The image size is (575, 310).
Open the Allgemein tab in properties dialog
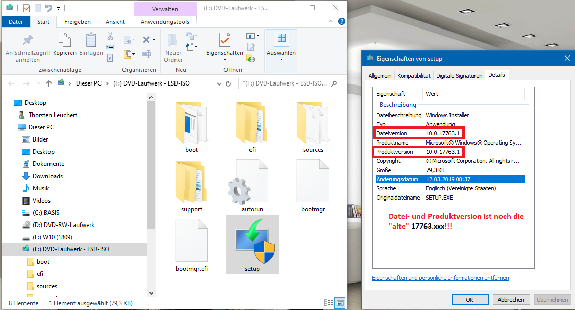(380, 76)
